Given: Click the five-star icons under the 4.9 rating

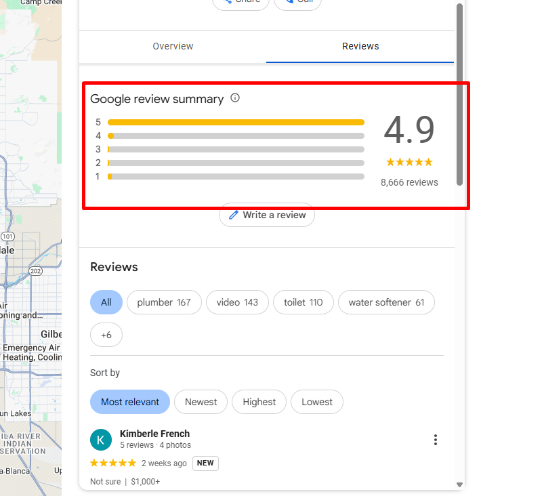Looking at the screenshot, I should [x=409, y=162].
